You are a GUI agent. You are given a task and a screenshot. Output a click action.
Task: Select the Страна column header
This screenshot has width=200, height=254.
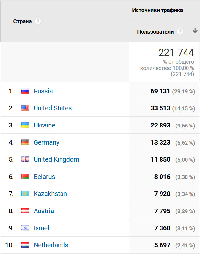point(22,22)
